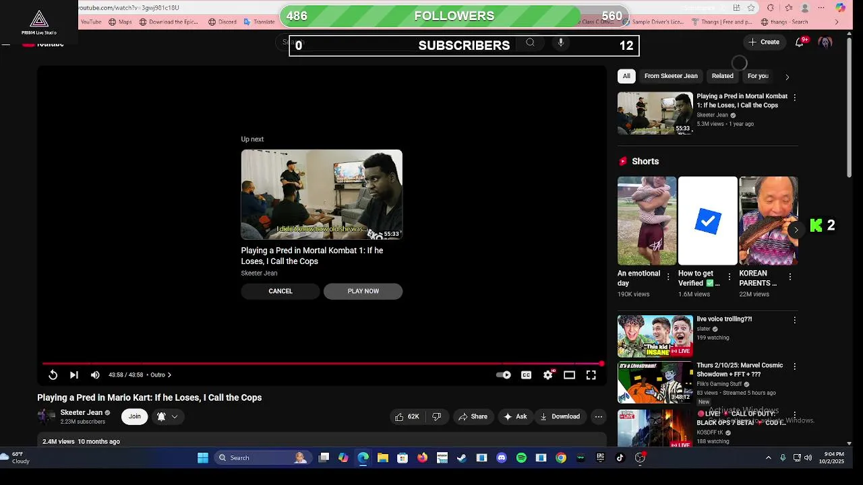Toggle closed captions CC button
Viewport: 863px width, 485px height.
pos(527,375)
